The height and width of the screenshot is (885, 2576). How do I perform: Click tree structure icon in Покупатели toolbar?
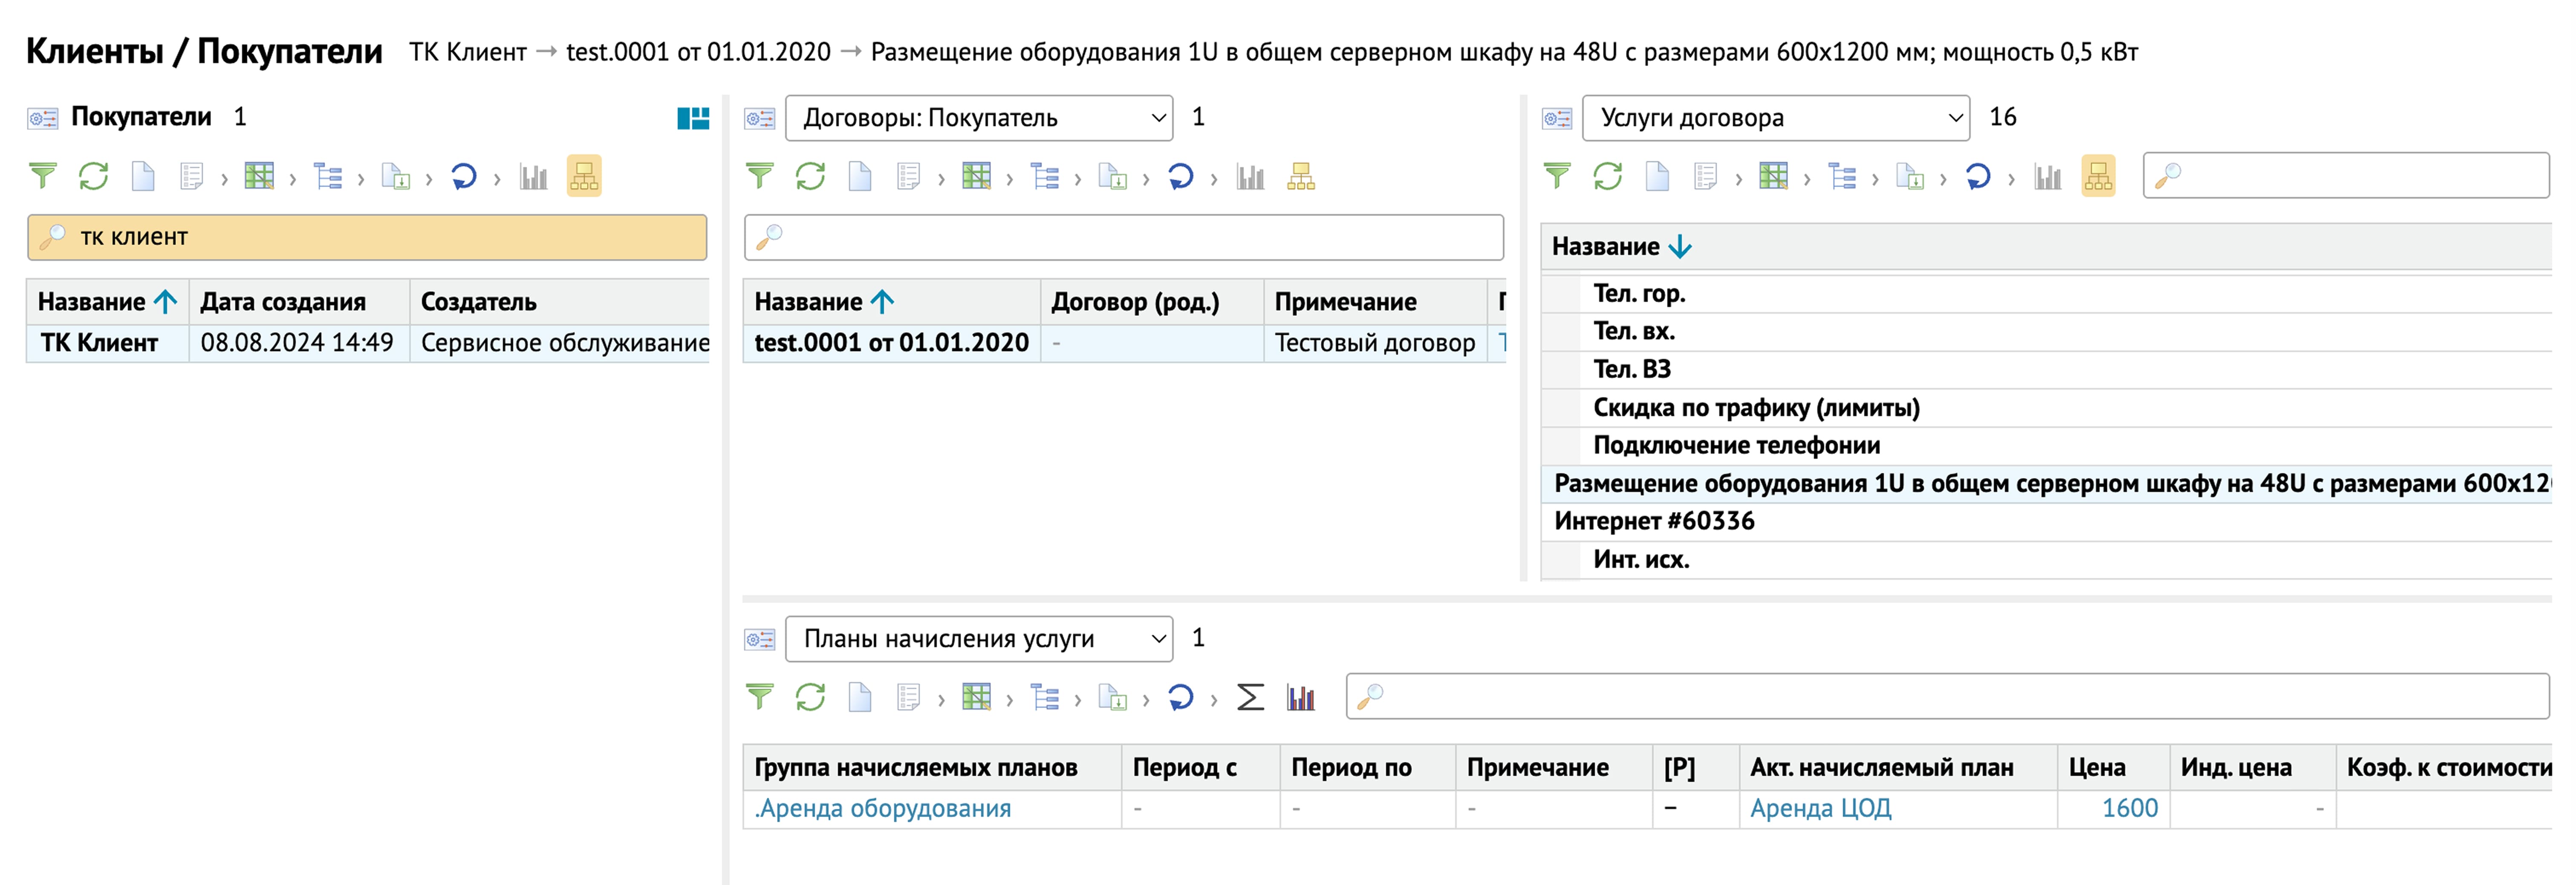(x=328, y=177)
